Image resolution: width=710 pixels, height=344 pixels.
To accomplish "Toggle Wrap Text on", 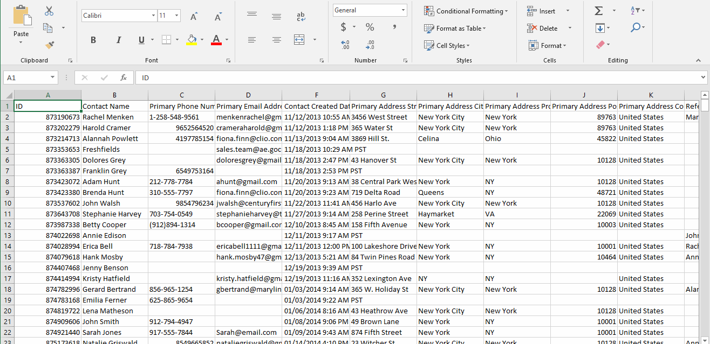I will pyautogui.click(x=301, y=17).
